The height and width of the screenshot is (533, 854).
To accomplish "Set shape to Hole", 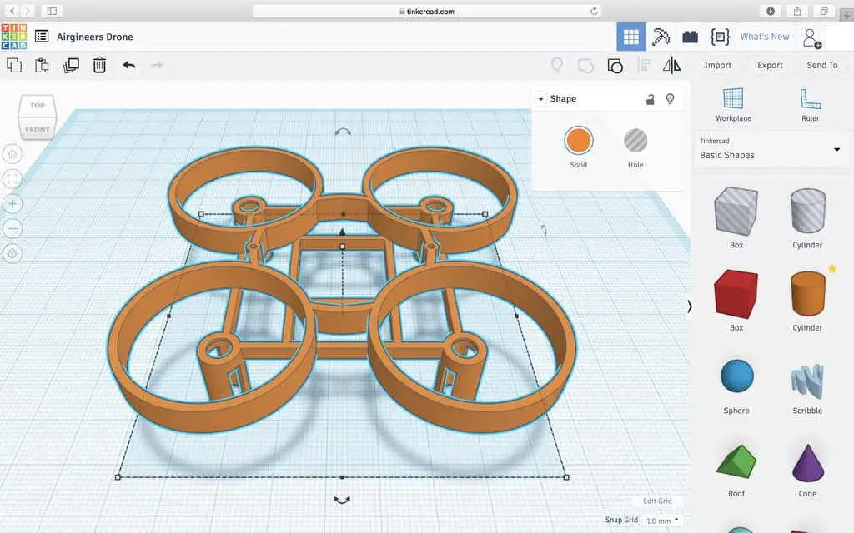I will pos(635,141).
